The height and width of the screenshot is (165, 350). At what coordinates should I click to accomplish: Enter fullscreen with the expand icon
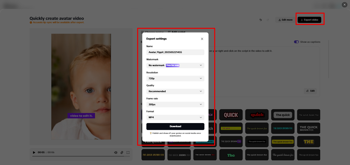click(128, 152)
